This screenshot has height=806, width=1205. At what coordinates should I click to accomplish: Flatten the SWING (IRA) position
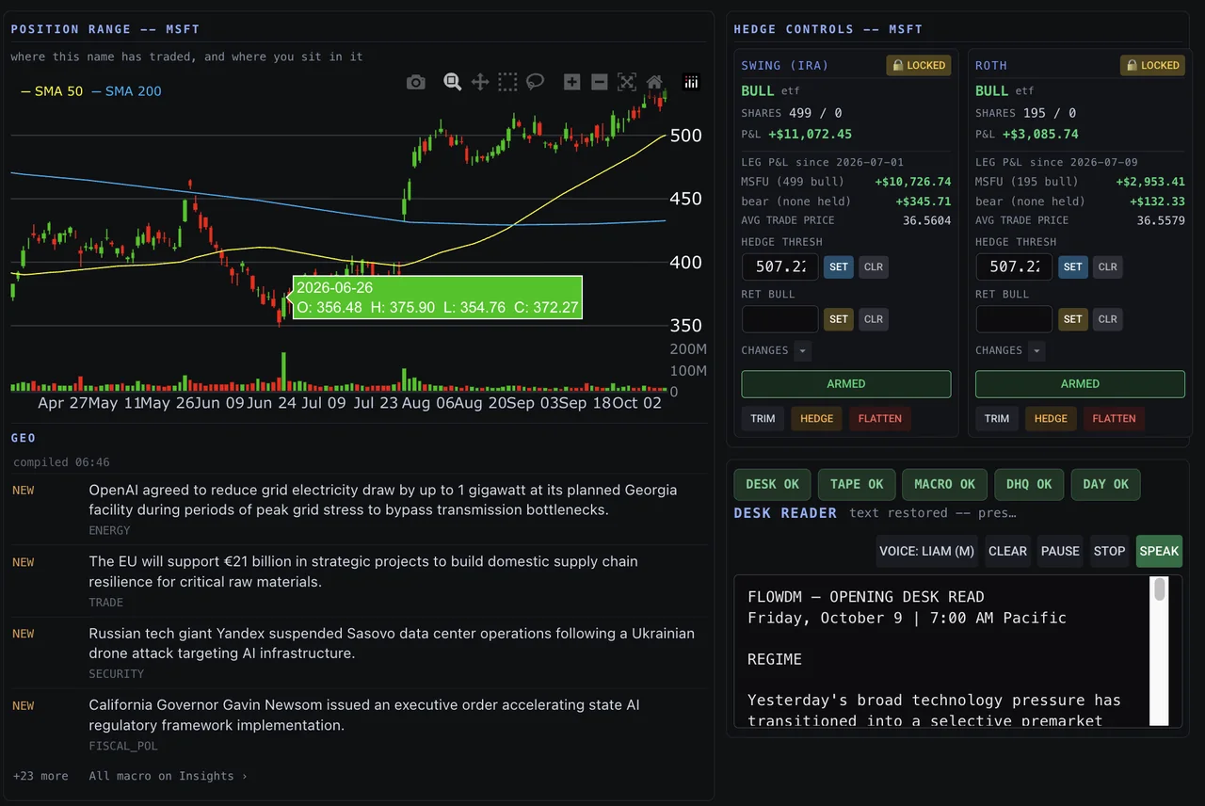click(x=880, y=418)
